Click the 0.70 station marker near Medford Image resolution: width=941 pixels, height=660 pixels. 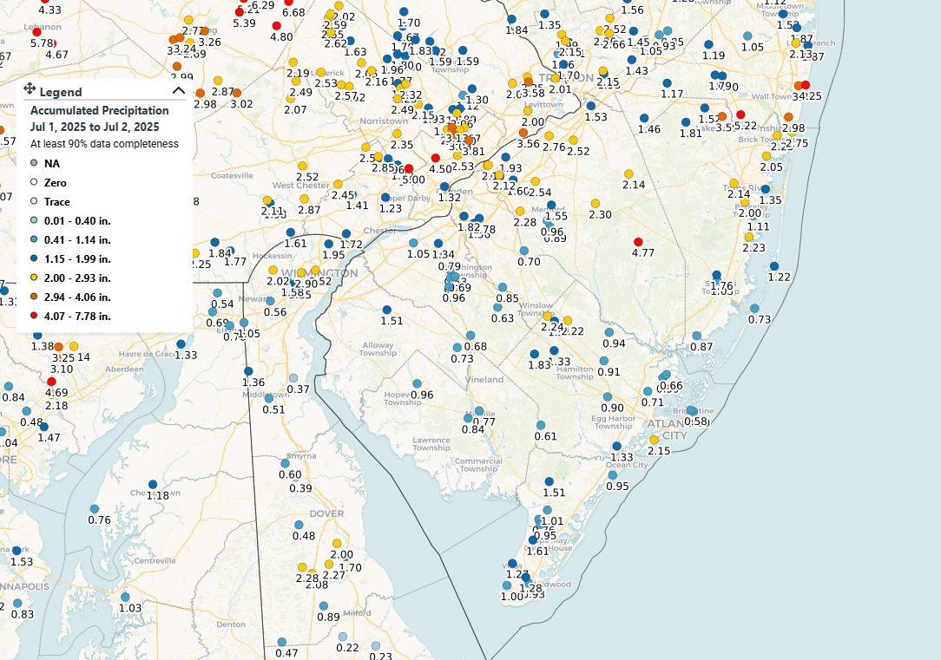pyautogui.click(x=524, y=251)
